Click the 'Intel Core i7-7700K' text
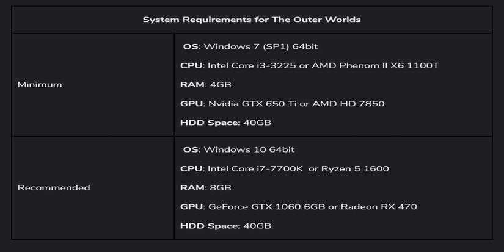Image resolution: width=504 pixels, height=252 pixels. (x=255, y=168)
